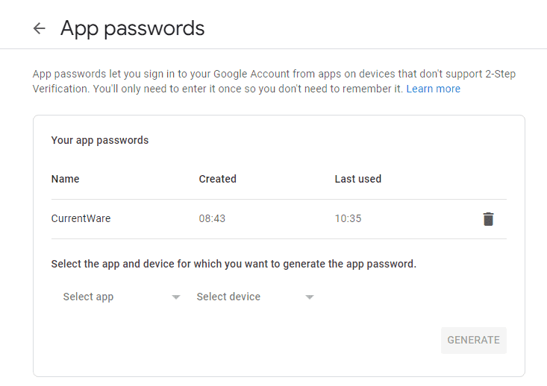
Task: Click the 08:43 created time value
Action: coord(212,218)
